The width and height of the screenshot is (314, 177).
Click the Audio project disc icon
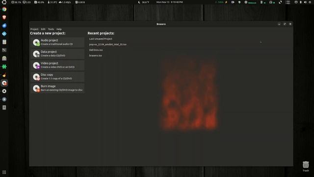tap(36, 43)
